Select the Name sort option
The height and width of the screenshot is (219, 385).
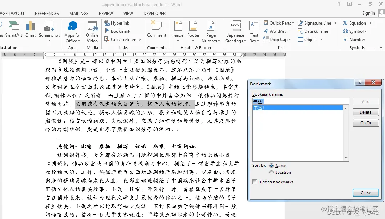(x=273, y=165)
